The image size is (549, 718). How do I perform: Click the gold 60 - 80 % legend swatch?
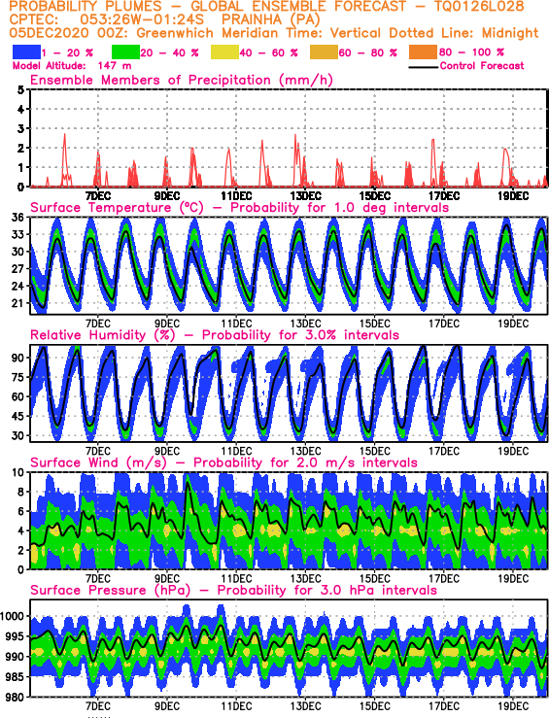pos(325,52)
